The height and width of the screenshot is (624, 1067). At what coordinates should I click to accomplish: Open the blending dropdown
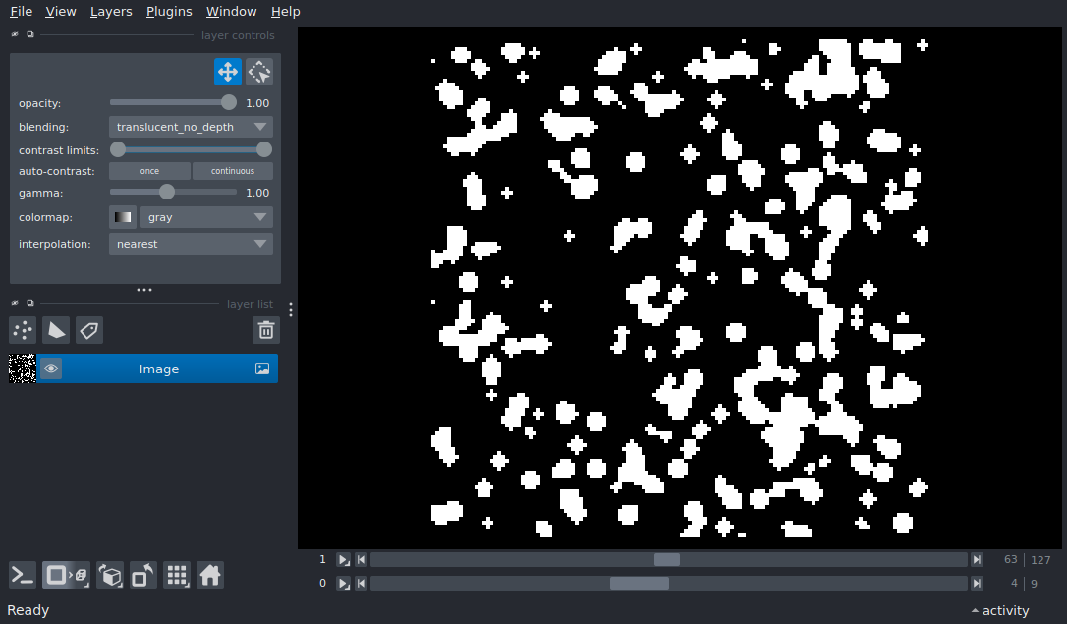point(191,127)
